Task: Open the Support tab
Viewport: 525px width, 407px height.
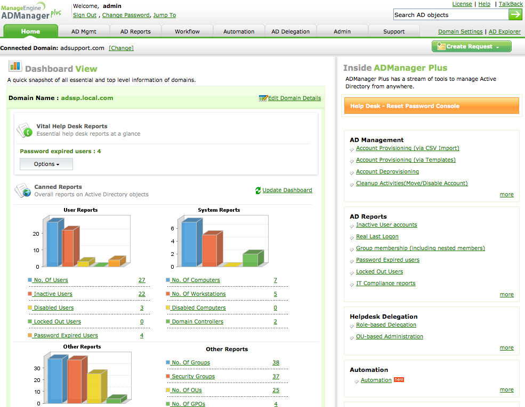Action: [394, 31]
